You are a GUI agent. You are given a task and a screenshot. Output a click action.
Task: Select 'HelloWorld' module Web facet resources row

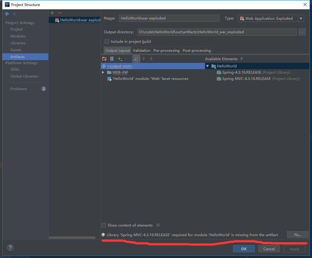153,79
